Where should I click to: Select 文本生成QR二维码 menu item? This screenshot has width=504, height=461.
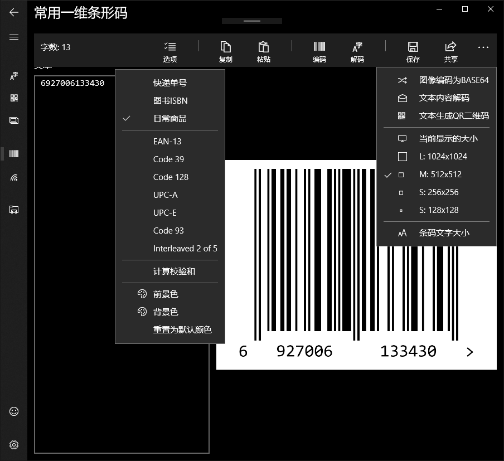437,116
